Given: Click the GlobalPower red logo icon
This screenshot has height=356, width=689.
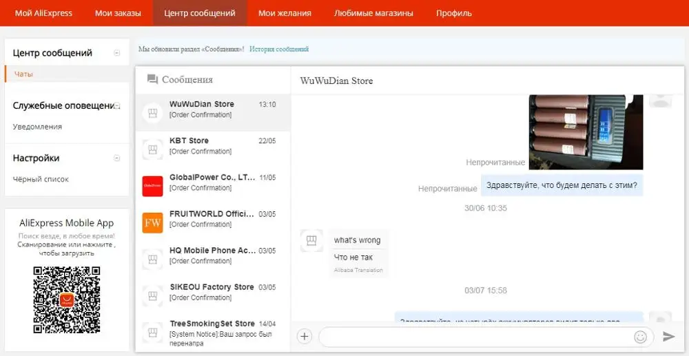Looking at the screenshot, I should 152,186.
